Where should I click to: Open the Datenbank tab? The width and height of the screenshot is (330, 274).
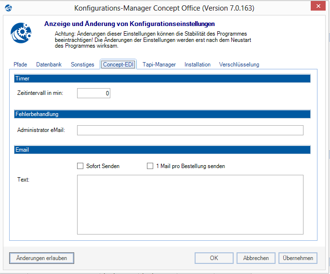coord(49,65)
